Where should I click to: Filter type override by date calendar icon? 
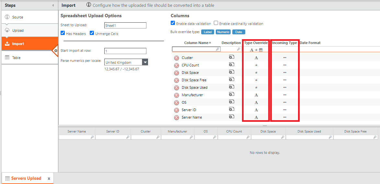click(x=261, y=50)
